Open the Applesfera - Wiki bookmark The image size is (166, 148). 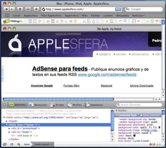pyautogui.click(x=76, y=16)
